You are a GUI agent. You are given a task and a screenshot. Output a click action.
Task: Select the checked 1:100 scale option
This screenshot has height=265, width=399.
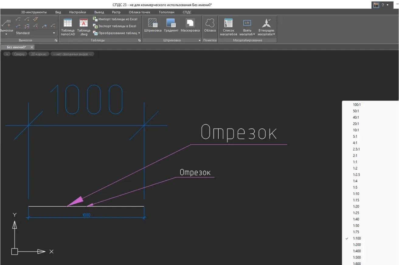(x=357, y=238)
